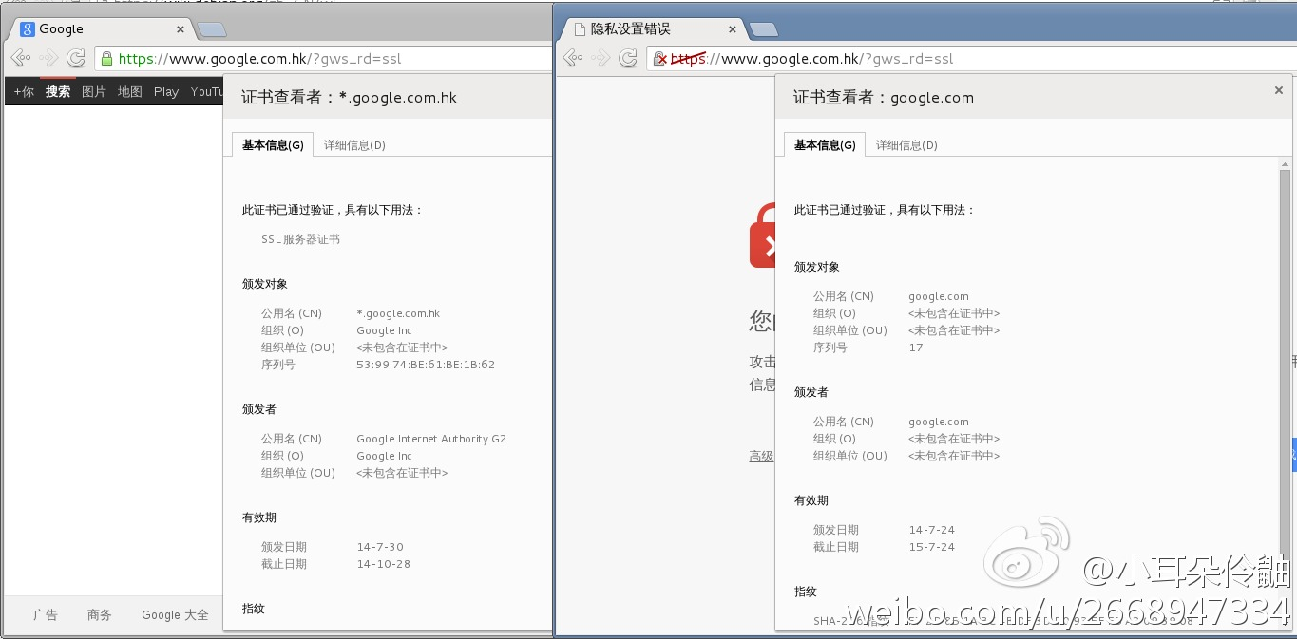Select expiry date 15-7-24 in right viewer
Screen dimensions: 1297x639
(932, 547)
